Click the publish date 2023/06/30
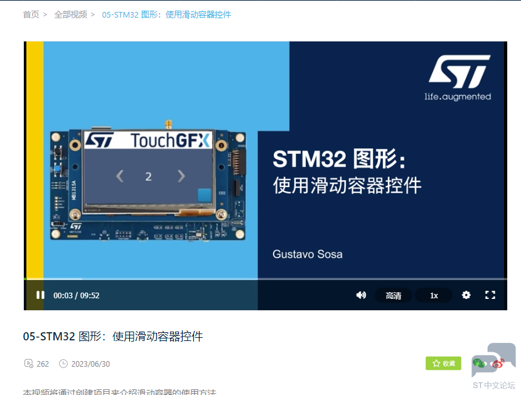 pyautogui.click(x=90, y=364)
